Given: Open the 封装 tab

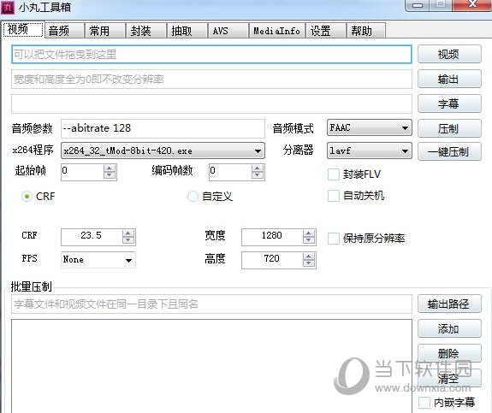Looking at the screenshot, I should pos(146,31).
